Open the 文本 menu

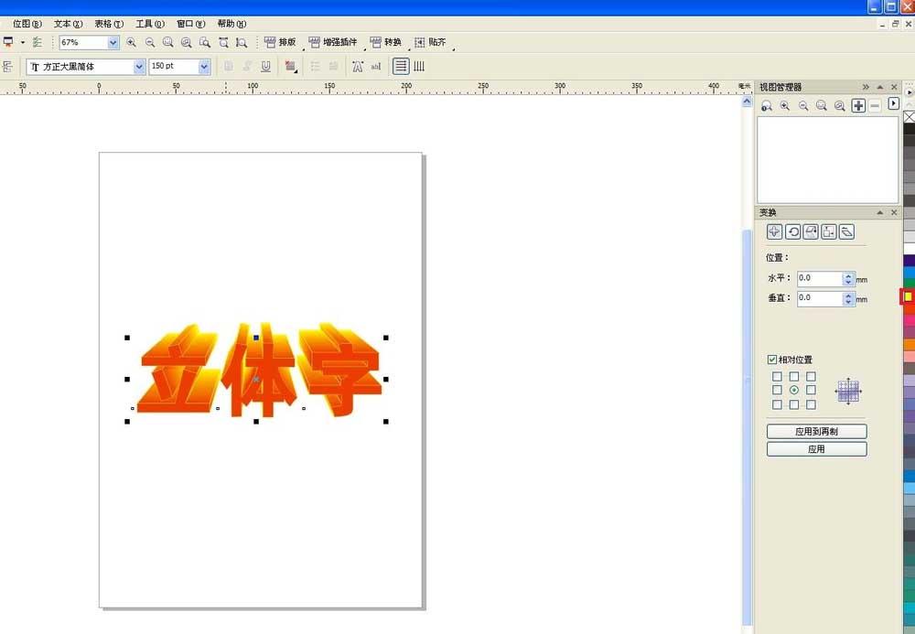pos(69,24)
